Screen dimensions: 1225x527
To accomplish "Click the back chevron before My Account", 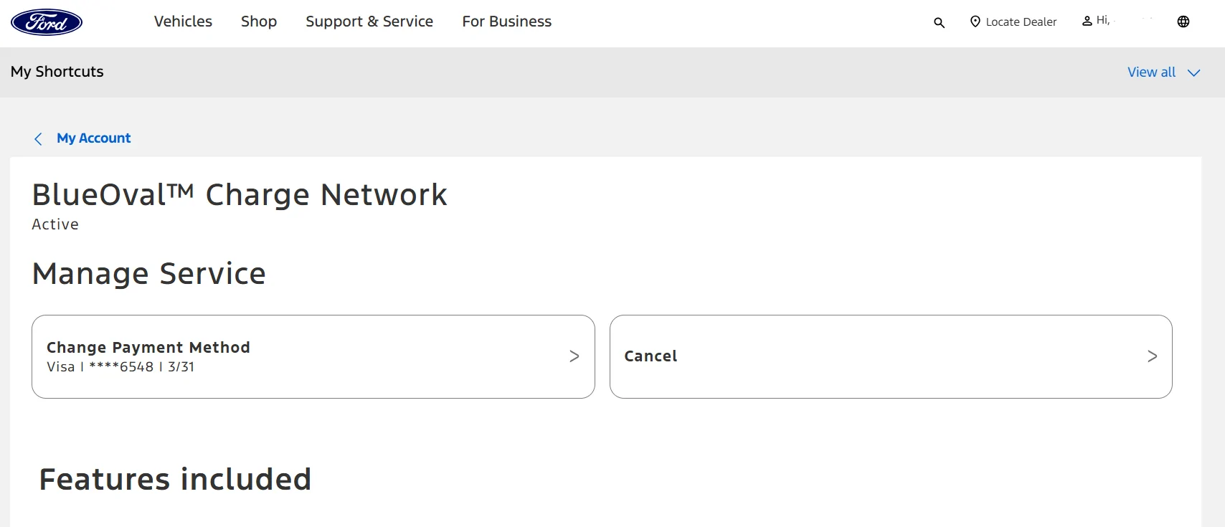I will click(38, 139).
